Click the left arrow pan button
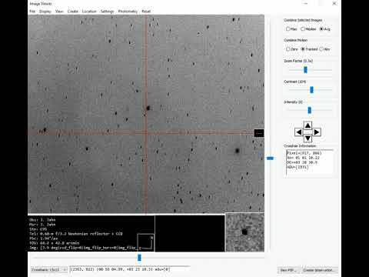The height and width of the screenshot is (277, 369). pos(298,132)
